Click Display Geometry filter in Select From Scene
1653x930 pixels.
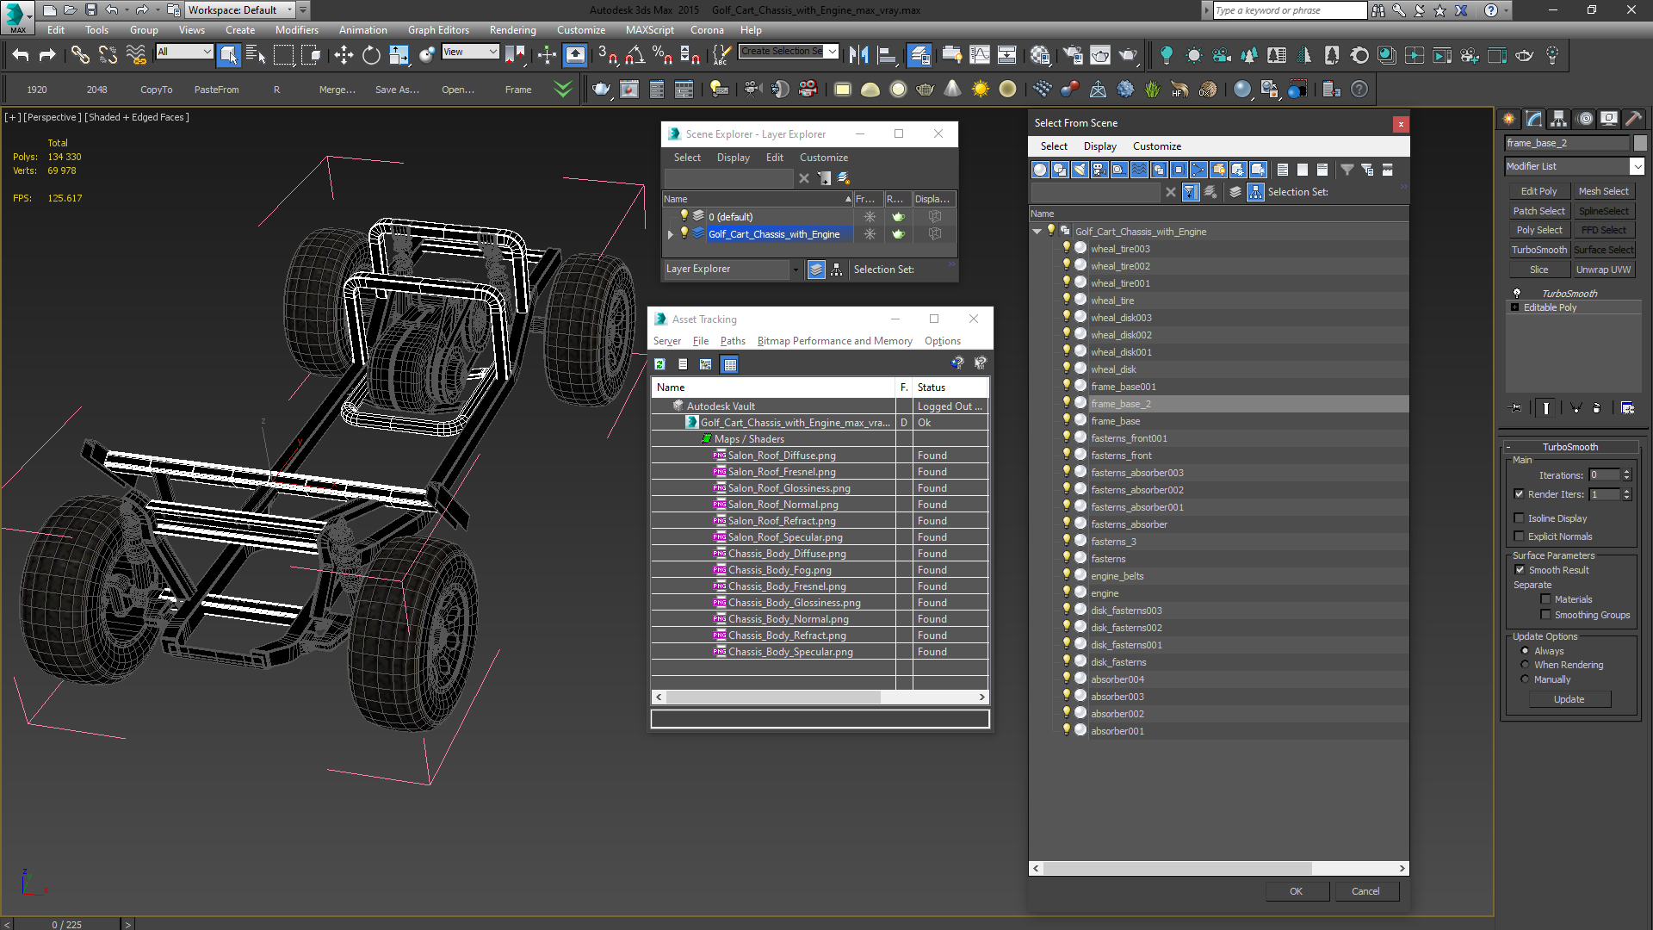click(1040, 170)
